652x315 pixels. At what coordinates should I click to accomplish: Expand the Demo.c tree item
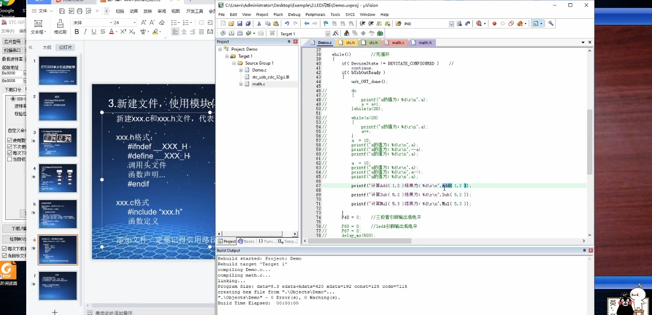tap(241, 70)
